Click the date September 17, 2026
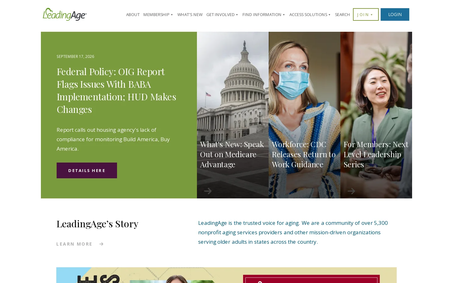Viewport: 453px width, 283px height. click(75, 57)
